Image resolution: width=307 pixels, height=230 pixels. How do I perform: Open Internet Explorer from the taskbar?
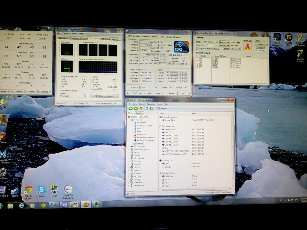(21, 205)
